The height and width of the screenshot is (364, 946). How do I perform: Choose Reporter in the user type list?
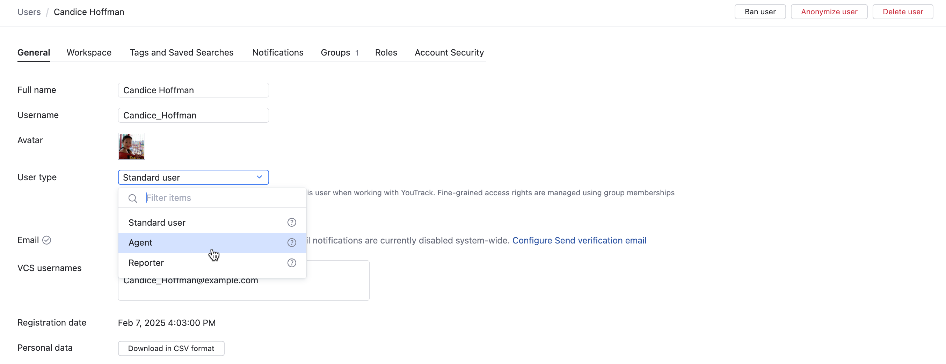[x=146, y=263]
